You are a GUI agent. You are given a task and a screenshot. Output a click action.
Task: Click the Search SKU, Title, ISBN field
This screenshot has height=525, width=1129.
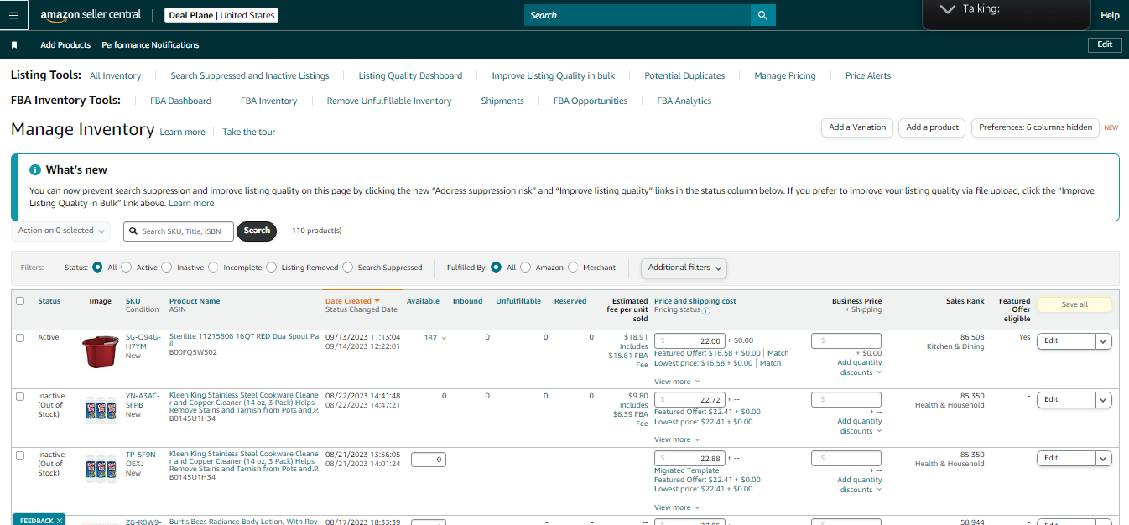[179, 231]
